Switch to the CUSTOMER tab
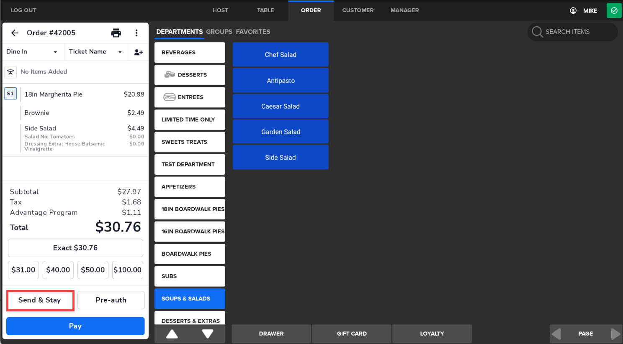This screenshot has width=623, height=344. click(x=358, y=10)
